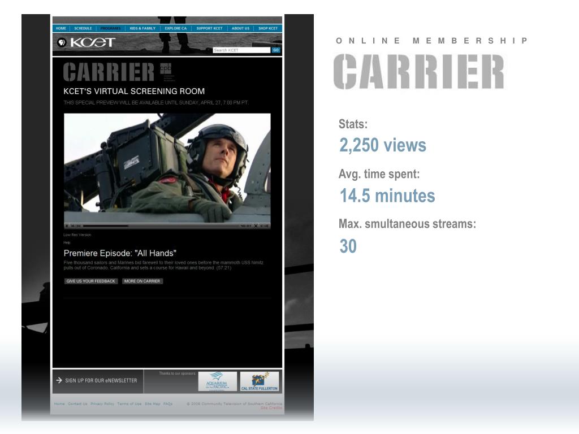Click large CARRIER slide title
The height and width of the screenshot is (434, 579).
point(419,72)
